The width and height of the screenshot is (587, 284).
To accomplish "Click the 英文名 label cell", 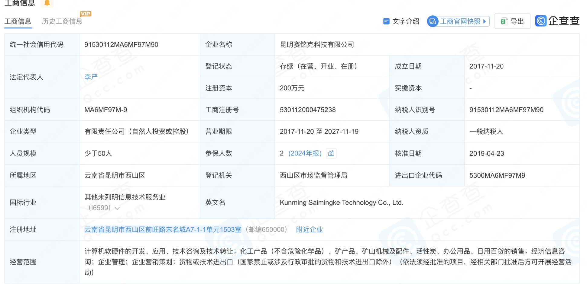I will click(x=238, y=203).
